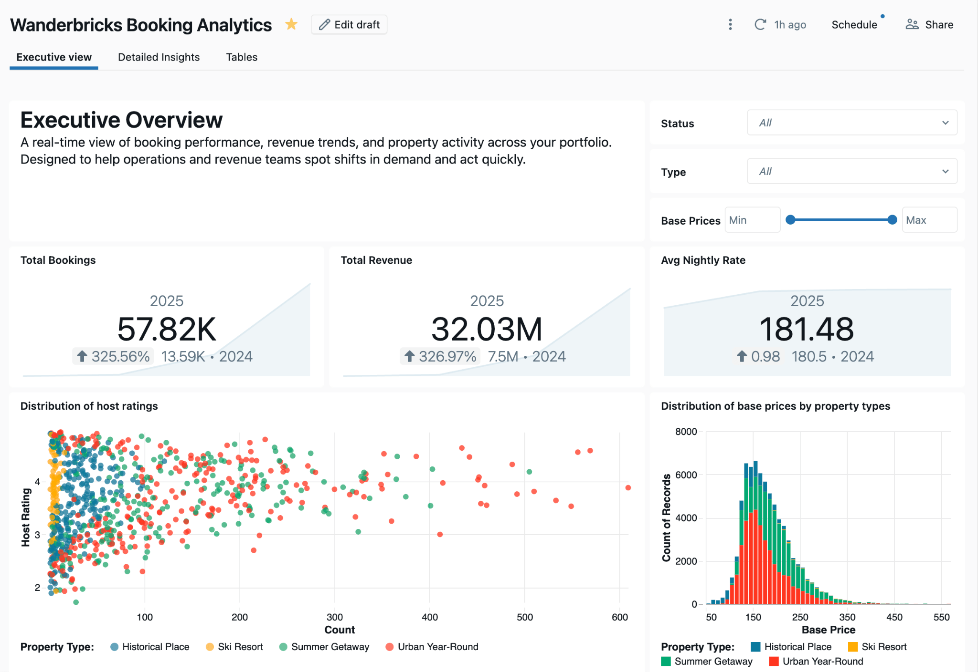Click the Share button
The height and width of the screenshot is (672, 978).
tap(929, 24)
